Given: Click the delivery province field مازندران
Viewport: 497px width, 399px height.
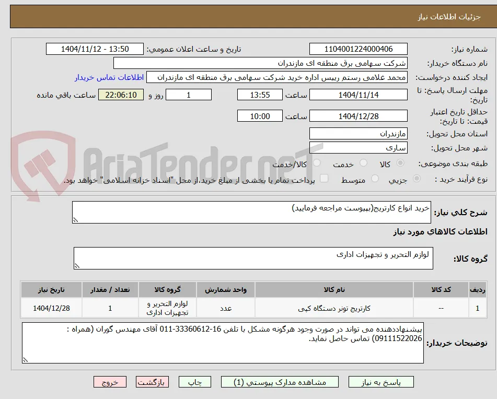Looking at the screenshot, I should [358, 134].
